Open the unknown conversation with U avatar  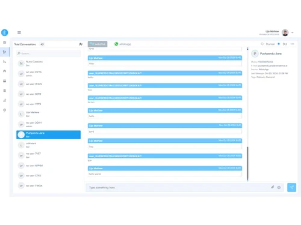click(49, 145)
